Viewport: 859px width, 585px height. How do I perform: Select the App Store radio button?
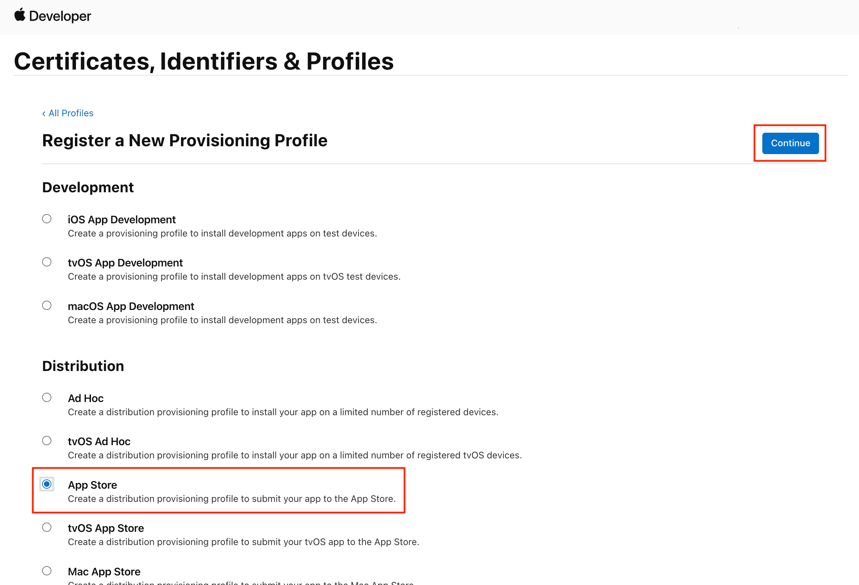(x=47, y=484)
